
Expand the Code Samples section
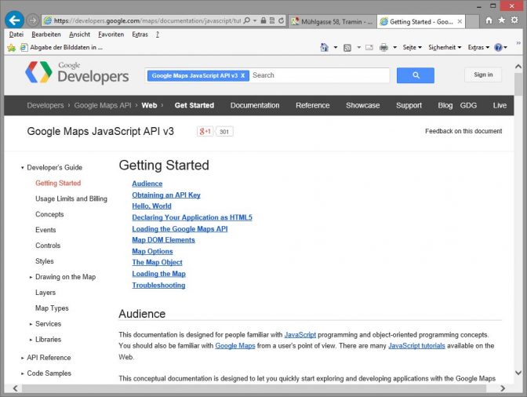pos(22,373)
